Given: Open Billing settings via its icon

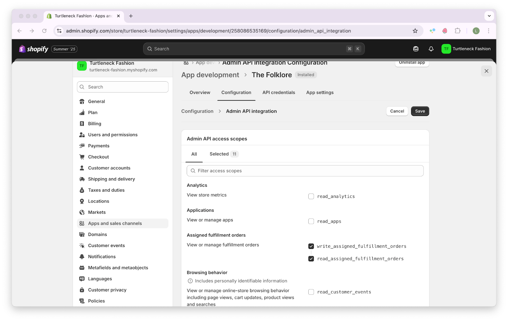Looking at the screenshot, I should coord(82,124).
